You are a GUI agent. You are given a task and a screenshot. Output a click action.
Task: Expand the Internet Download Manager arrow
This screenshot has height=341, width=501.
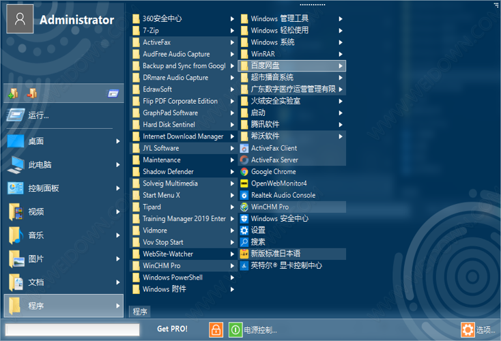(232, 136)
